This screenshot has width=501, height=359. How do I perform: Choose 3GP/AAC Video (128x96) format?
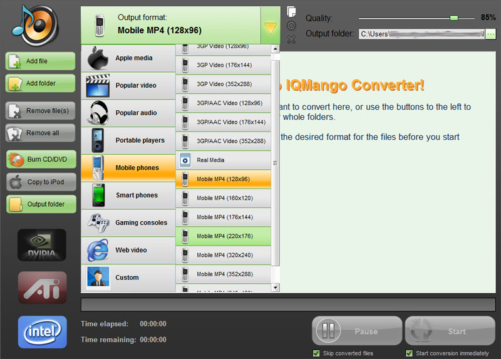tap(224, 103)
